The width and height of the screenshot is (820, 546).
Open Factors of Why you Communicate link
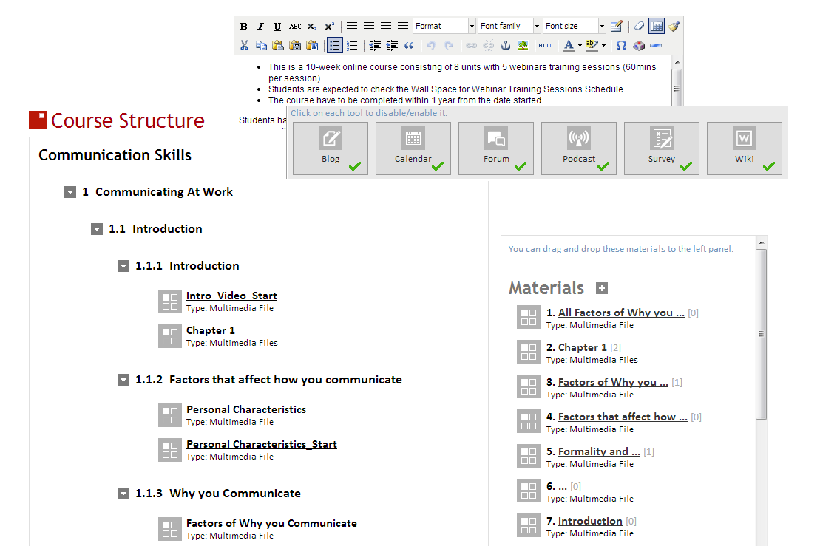click(271, 523)
